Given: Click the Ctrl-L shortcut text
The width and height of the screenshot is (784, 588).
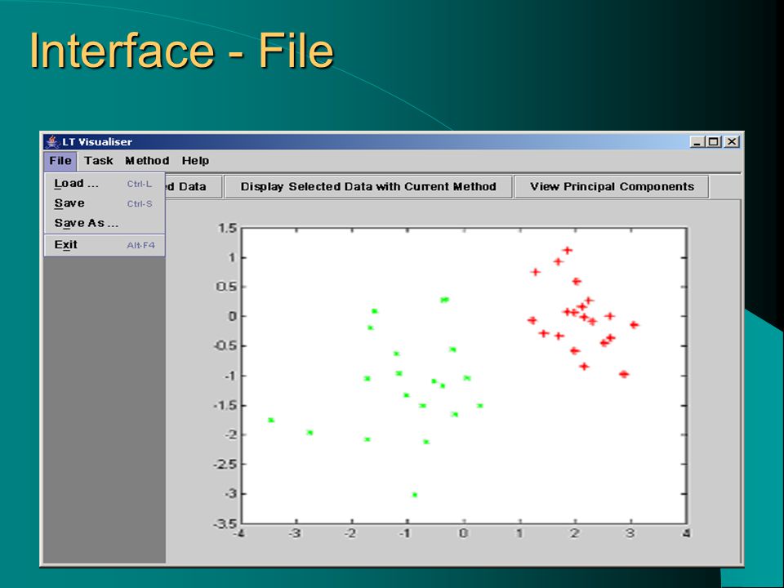Looking at the screenshot, I should tap(139, 184).
